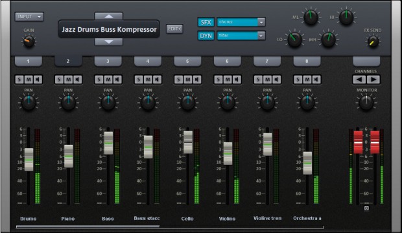Click the speaker icon on Orchestra channel
This screenshot has width=402, height=233.
[316, 80]
